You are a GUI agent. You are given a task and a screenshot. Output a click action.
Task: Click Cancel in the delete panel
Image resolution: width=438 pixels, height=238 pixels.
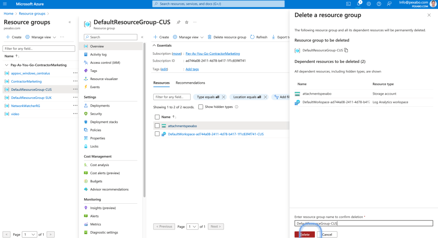coord(327,235)
